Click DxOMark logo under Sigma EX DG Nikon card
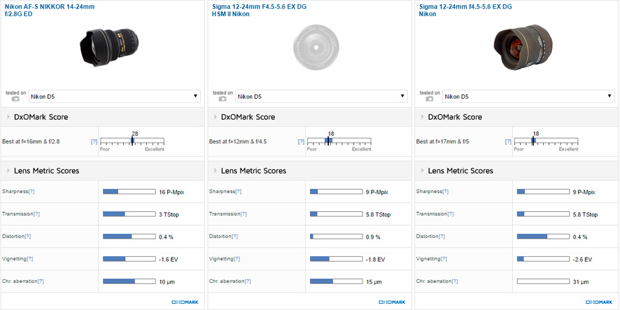The height and width of the screenshot is (310, 620). (599, 303)
